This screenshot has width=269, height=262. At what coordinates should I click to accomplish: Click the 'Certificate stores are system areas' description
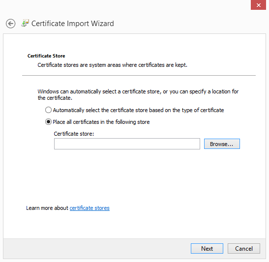coord(112,65)
